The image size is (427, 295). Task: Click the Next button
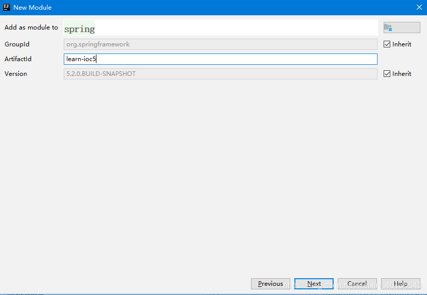coord(314,284)
